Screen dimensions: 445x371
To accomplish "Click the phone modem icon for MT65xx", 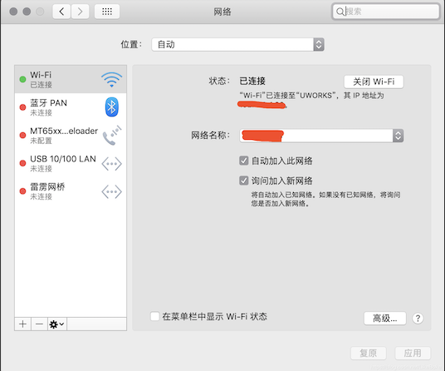I will click(112, 136).
